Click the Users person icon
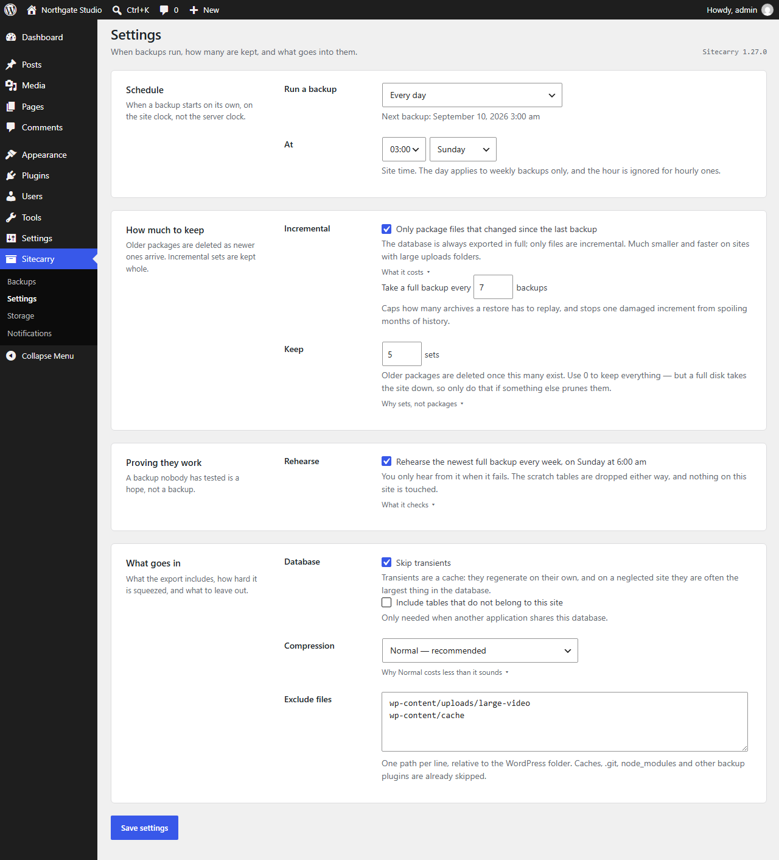The image size is (779, 860). [11, 196]
